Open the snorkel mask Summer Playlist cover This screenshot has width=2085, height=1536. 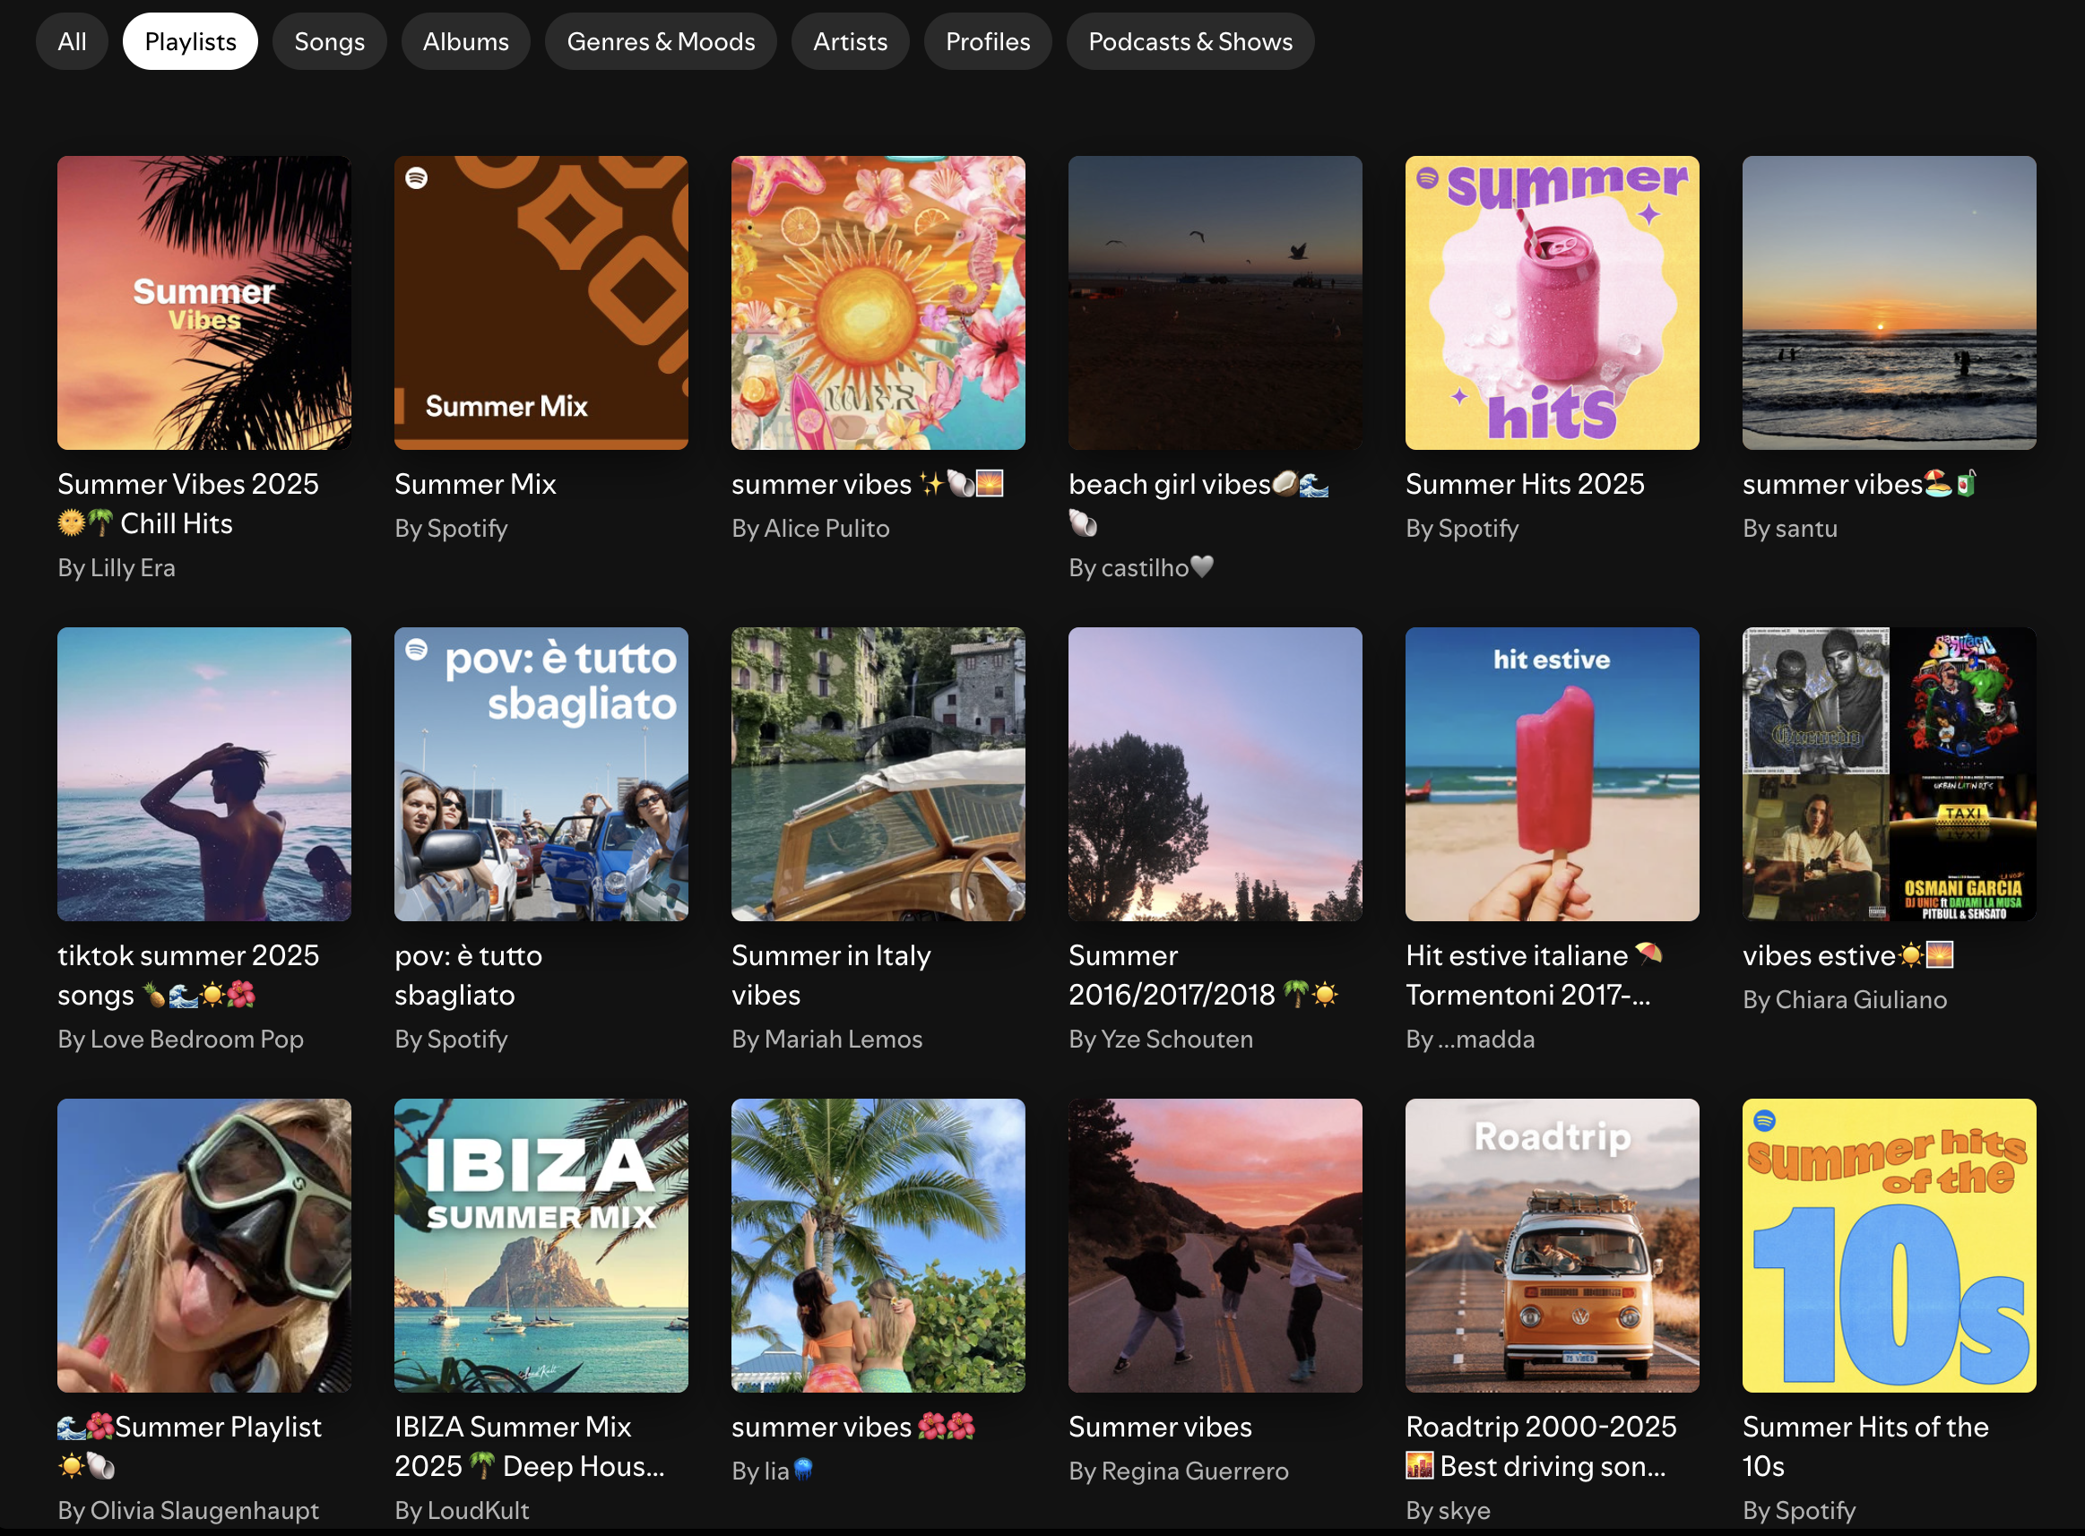(x=204, y=1245)
